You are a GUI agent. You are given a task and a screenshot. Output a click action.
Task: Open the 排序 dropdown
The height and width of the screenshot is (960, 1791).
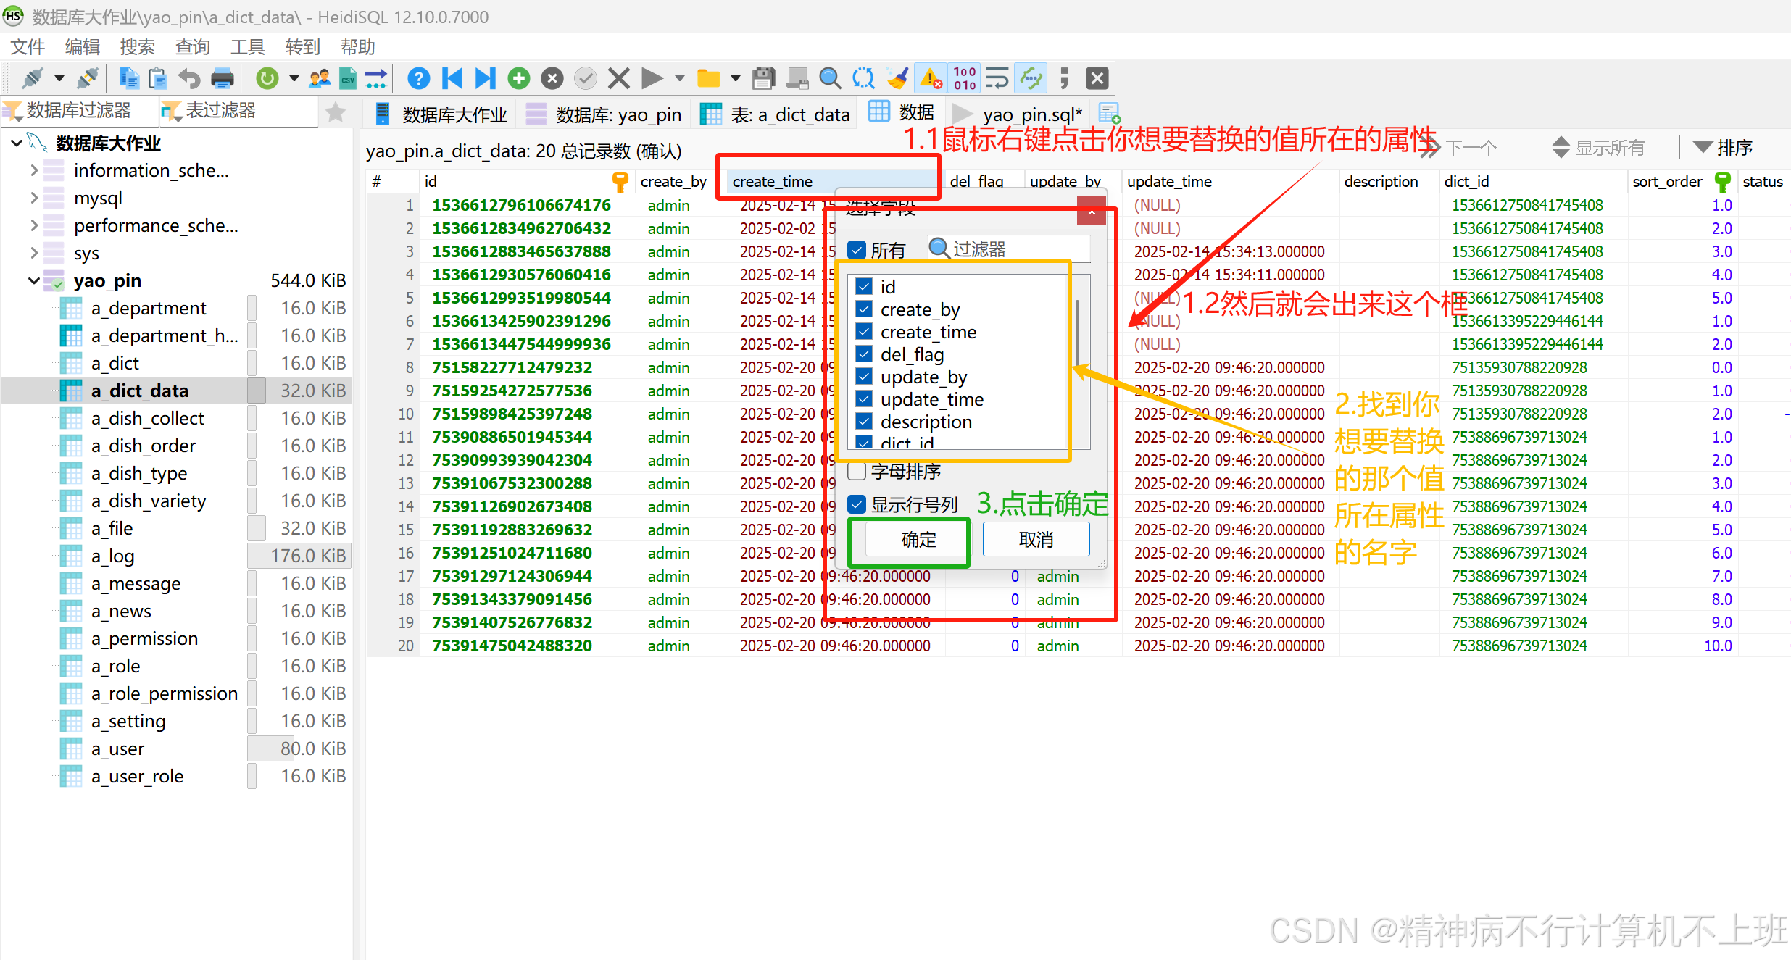[x=1723, y=148]
